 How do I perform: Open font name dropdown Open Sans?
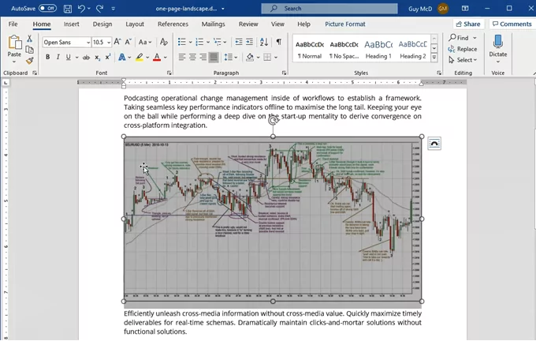pos(87,42)
